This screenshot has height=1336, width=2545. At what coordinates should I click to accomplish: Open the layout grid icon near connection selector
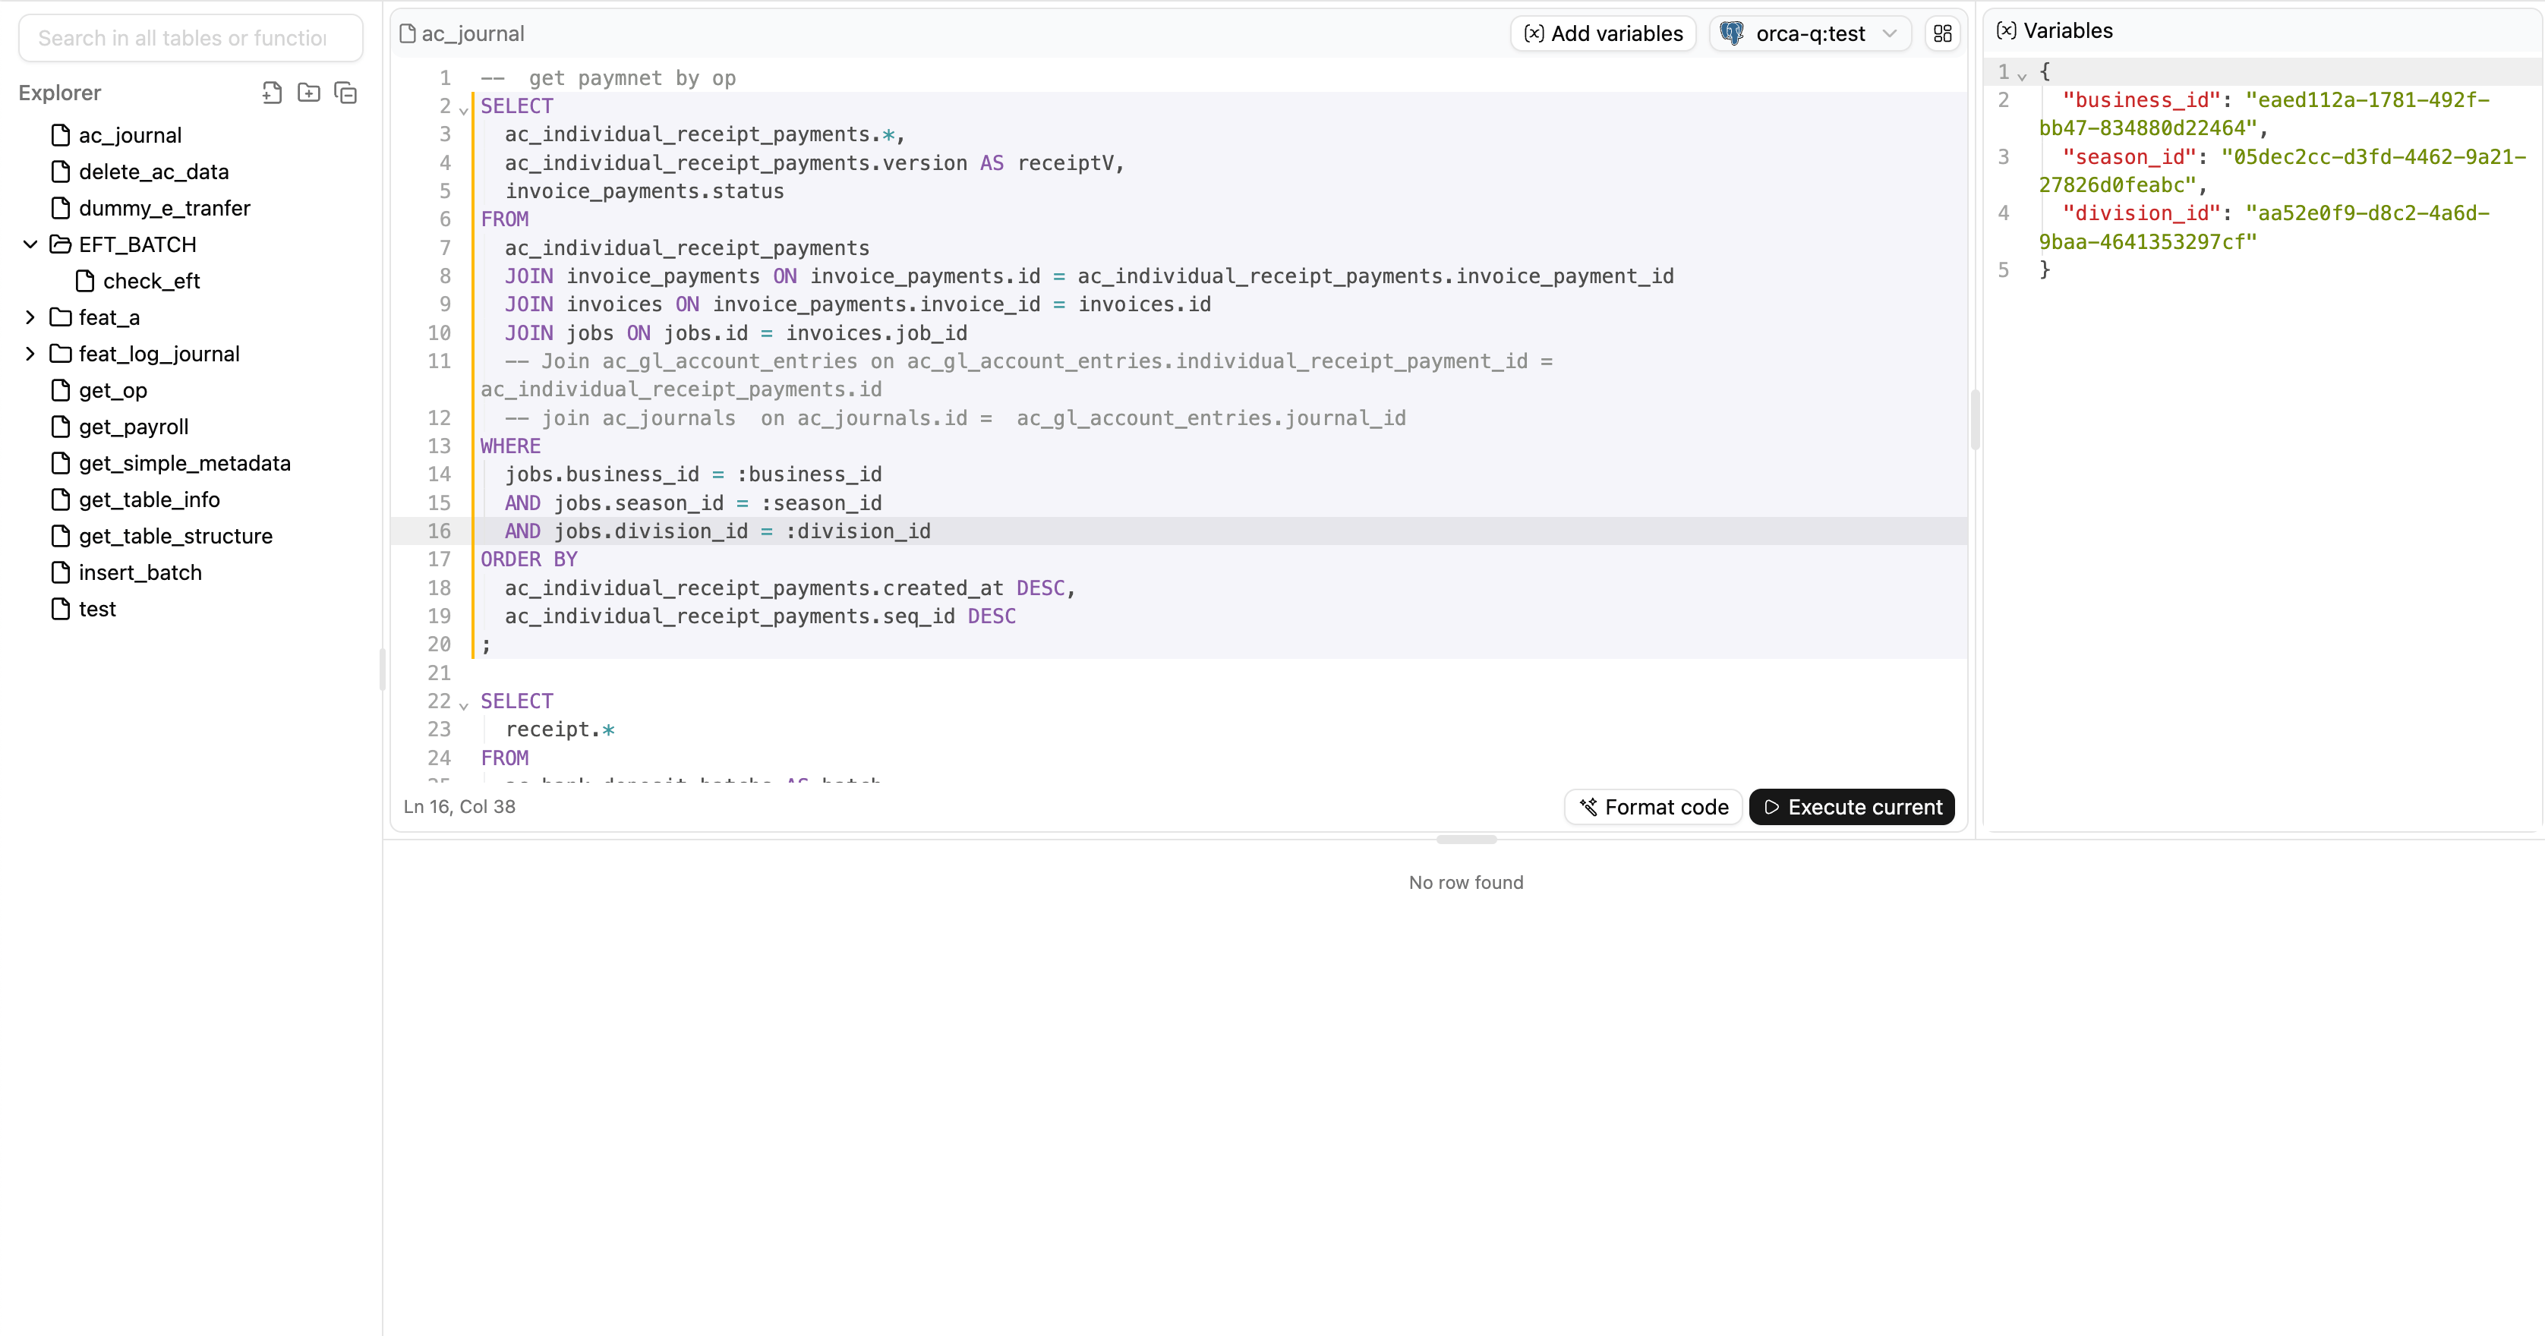[1942, 33]
